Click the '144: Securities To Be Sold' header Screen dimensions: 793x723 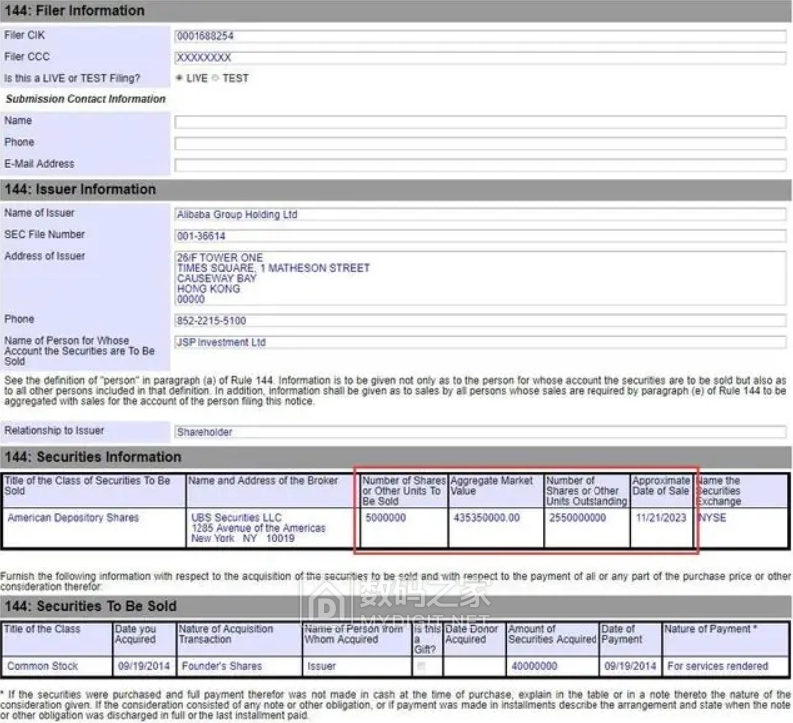396,606
